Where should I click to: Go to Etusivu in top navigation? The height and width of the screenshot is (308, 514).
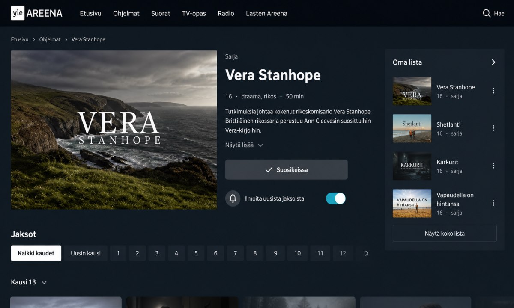90,13
